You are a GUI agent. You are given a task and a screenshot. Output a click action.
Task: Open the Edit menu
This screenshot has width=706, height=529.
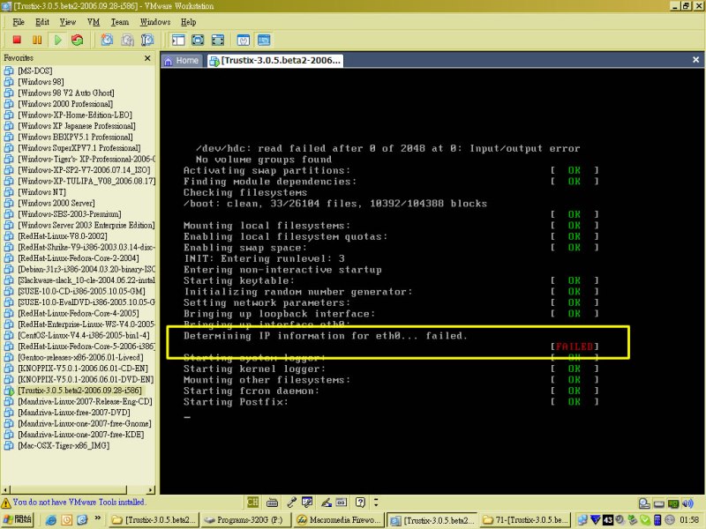pos(42,22)
